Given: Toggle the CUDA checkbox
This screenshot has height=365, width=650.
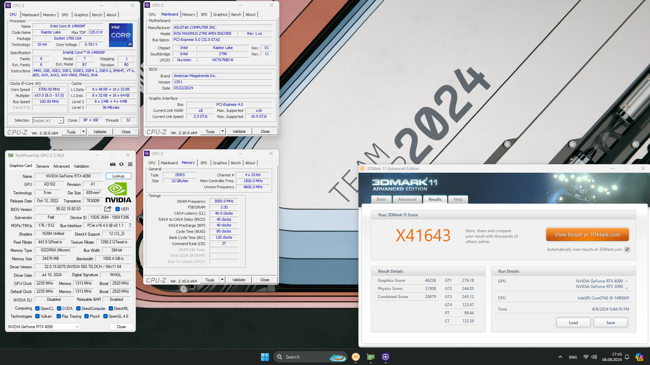Looking at the screenshot, I should coord(59,309).
